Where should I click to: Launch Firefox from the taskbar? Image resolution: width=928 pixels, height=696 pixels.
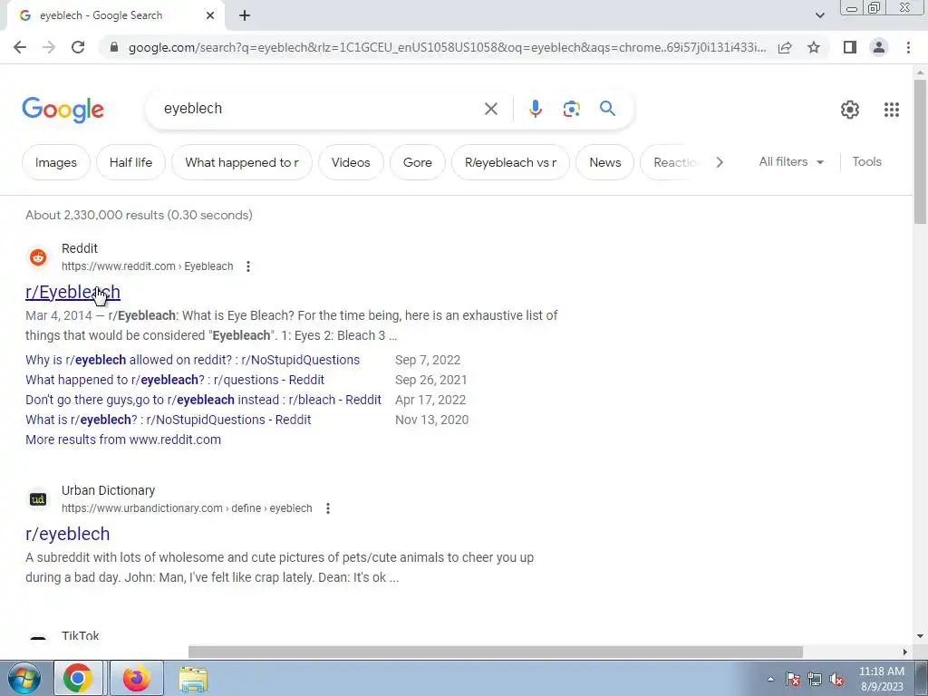(x=137, y=678)
